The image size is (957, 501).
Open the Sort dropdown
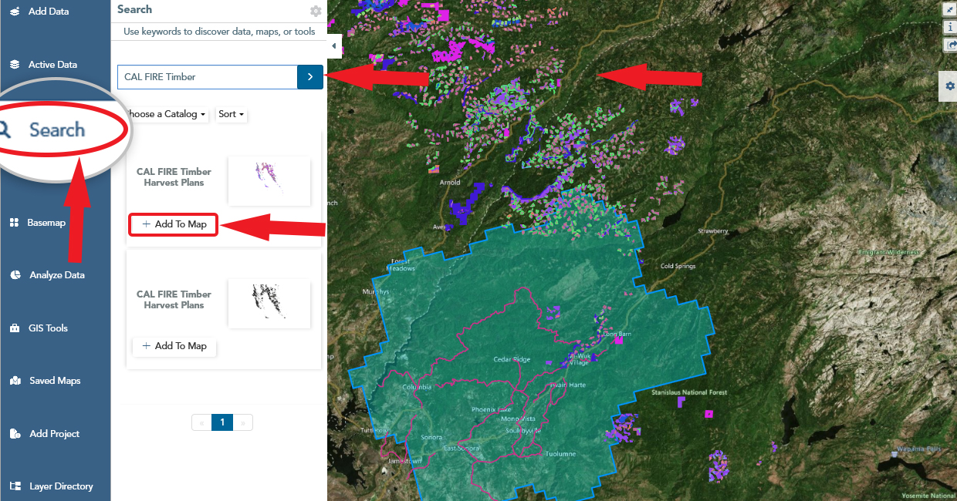[231, 114]
